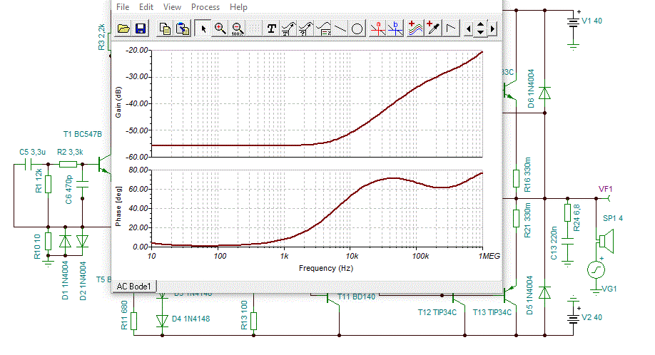This screenshot has width=655, height=355.
Task: Click the Save floppy disk icon
Action: 141,29
